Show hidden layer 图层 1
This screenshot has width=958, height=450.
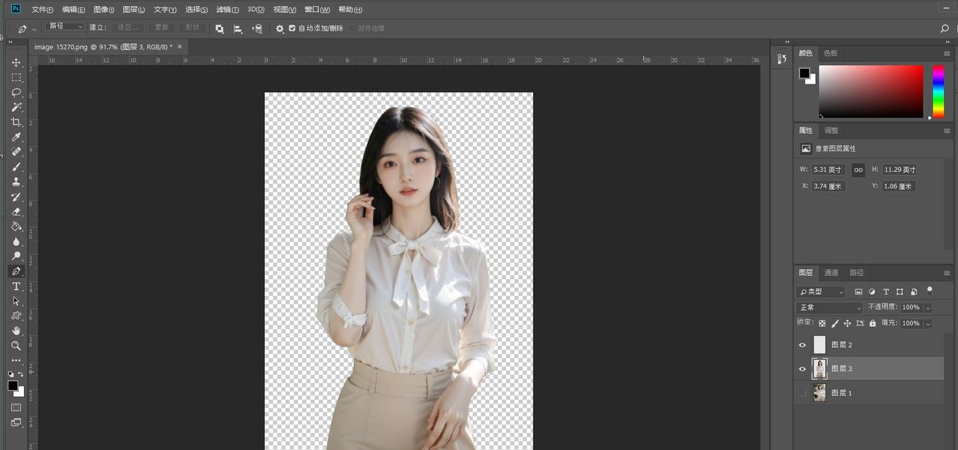(802, 393)
